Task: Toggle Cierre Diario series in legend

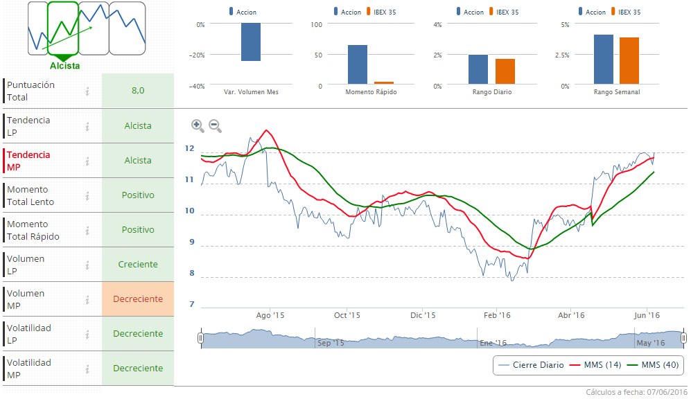Action: 527,365
